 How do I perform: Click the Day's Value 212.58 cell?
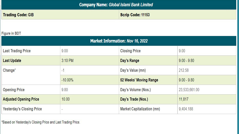184,70
